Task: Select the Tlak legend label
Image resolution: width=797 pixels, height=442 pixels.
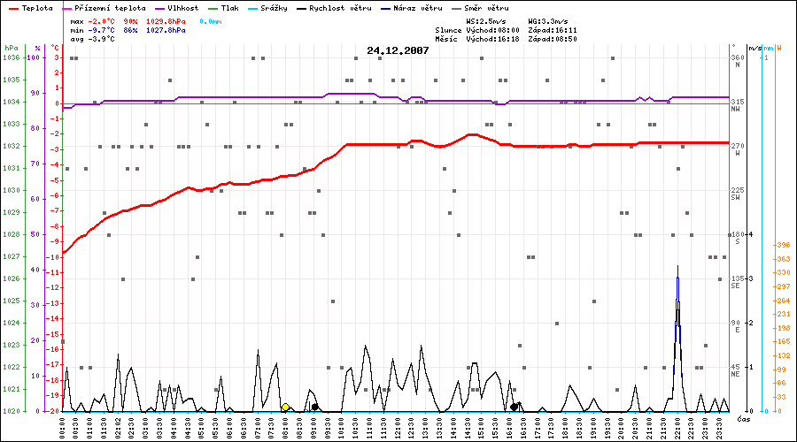Action: pos(229,8)
